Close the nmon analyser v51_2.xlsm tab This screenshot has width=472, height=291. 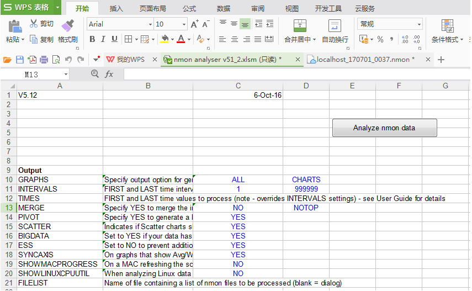[298, 60]
